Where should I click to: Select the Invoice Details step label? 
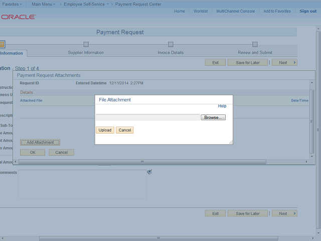[171, 53]
